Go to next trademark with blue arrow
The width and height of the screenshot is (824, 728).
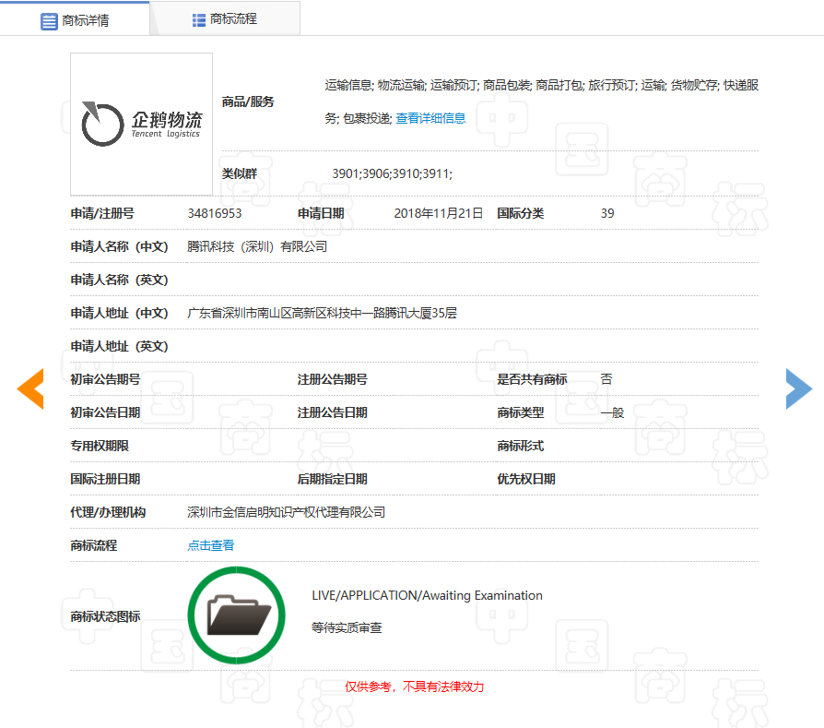pyautogui.click(x=798, y=388)
